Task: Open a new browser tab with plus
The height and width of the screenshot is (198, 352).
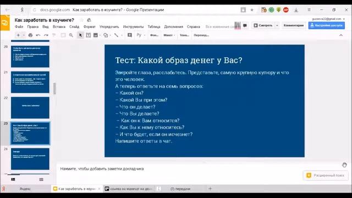Action: point(210,189)
